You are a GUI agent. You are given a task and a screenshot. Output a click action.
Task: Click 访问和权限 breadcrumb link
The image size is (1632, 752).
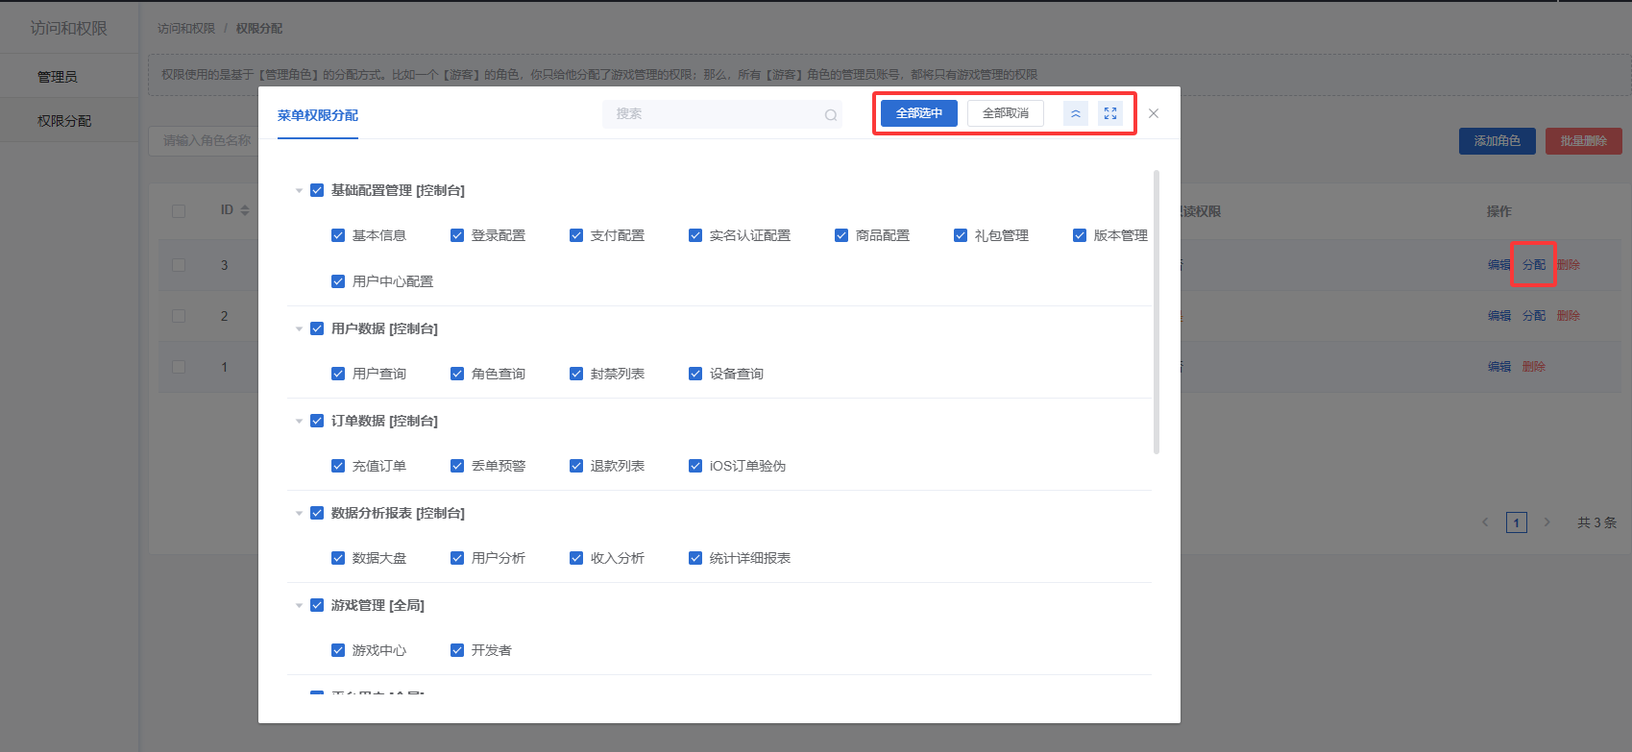point(186,29)
